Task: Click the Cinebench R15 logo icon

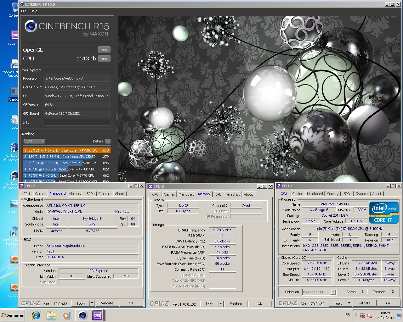Action: click(x=31, y=26)
